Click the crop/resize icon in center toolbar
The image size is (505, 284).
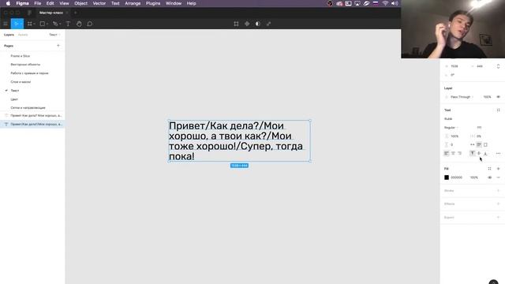point(268,24)
